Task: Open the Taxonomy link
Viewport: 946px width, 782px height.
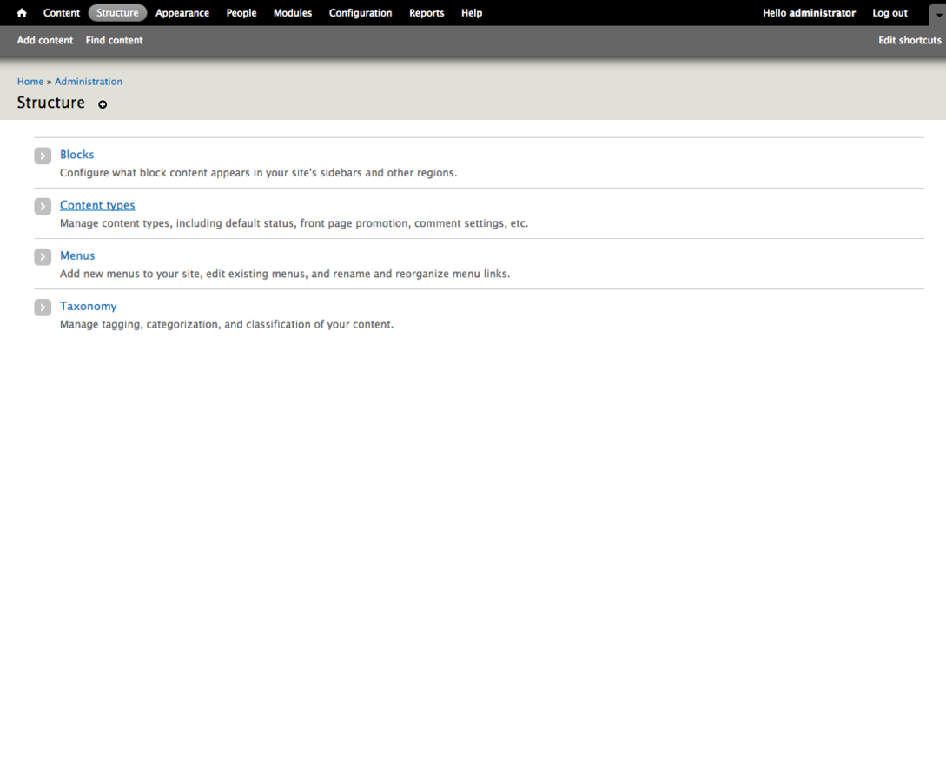Action: (x=88, y=307)
